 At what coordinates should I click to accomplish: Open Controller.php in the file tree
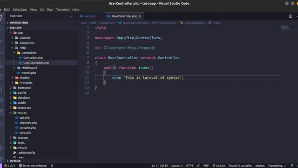[41, 58]
